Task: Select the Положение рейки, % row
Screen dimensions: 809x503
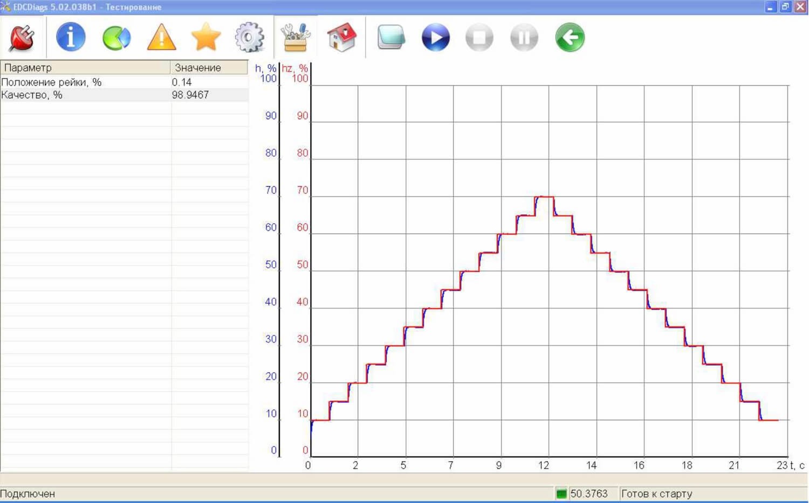Action: pyautogui.click(x=125, y=82)
